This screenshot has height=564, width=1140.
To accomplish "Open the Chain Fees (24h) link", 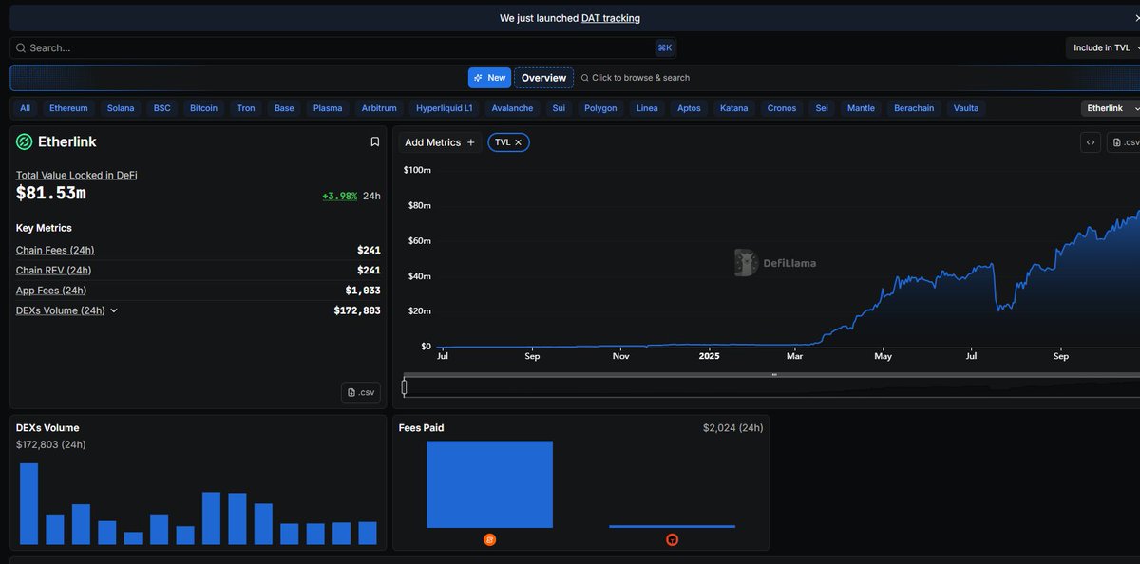I will coord(55,250).
